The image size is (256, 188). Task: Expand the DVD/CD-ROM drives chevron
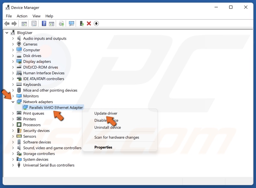(x=13, y=67)
